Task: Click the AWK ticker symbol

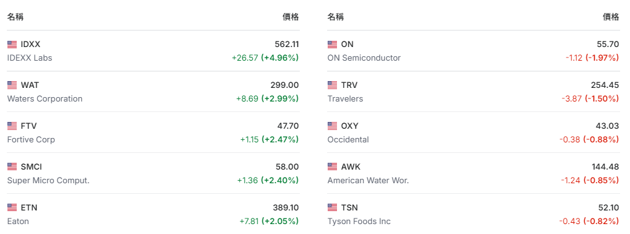Action: click(x=351, y=167)
